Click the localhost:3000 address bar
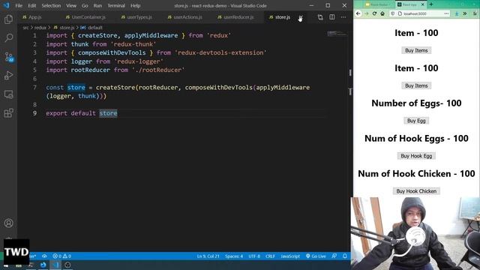 coord(420,13)
